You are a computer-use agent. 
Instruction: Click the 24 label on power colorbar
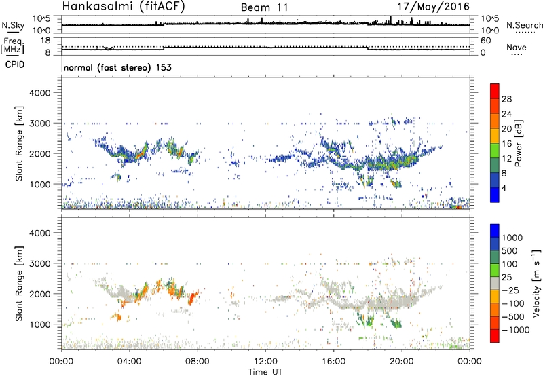[x=506, y=114]
